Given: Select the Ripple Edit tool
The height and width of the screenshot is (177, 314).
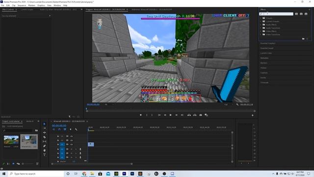Looking at the screenshot, I should 45,132.
